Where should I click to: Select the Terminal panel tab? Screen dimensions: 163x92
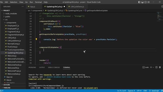click(66, 67)
